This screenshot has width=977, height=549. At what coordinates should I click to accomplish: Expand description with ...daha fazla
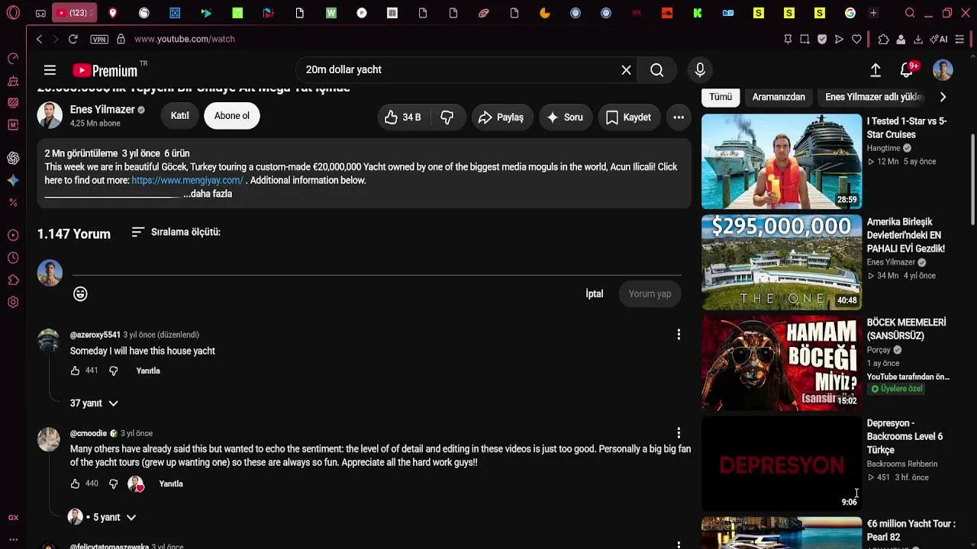208,194
